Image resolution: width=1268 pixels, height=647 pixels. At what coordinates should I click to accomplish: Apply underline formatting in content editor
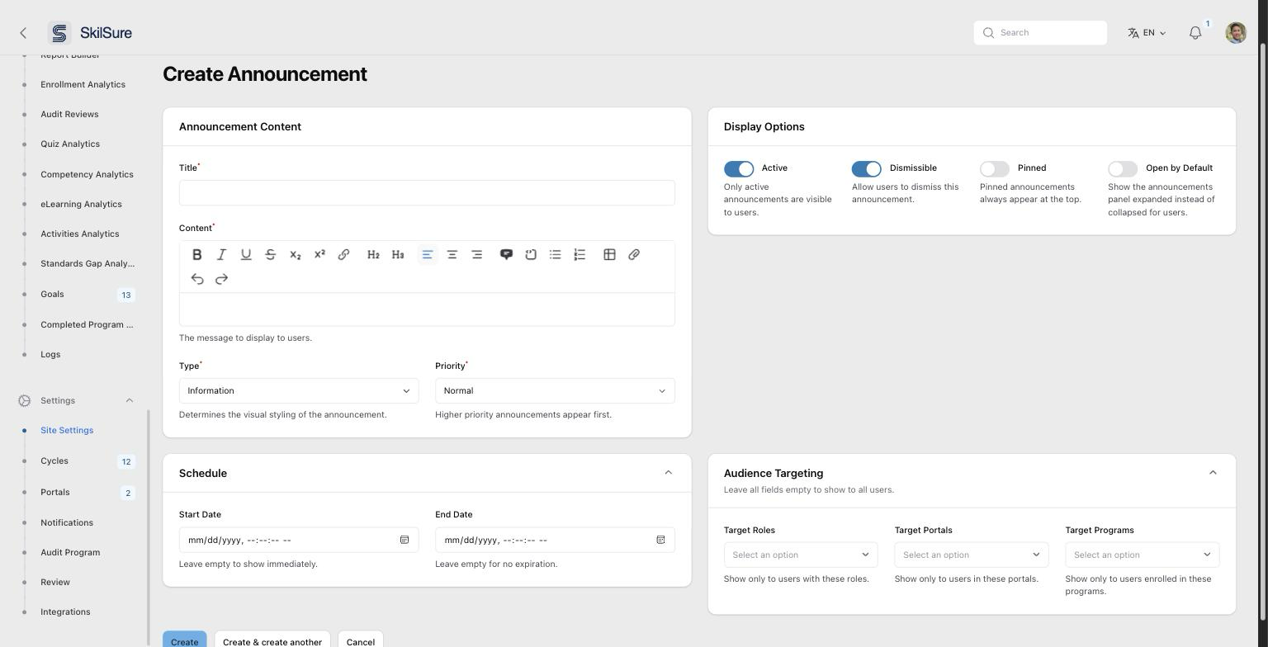point(246,254)
